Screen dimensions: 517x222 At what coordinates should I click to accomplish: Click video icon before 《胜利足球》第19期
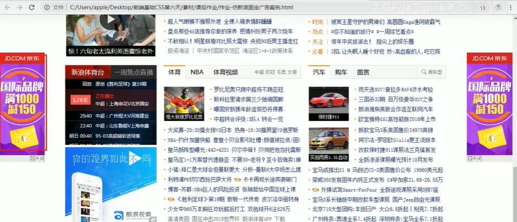click(x=171, y=200)
